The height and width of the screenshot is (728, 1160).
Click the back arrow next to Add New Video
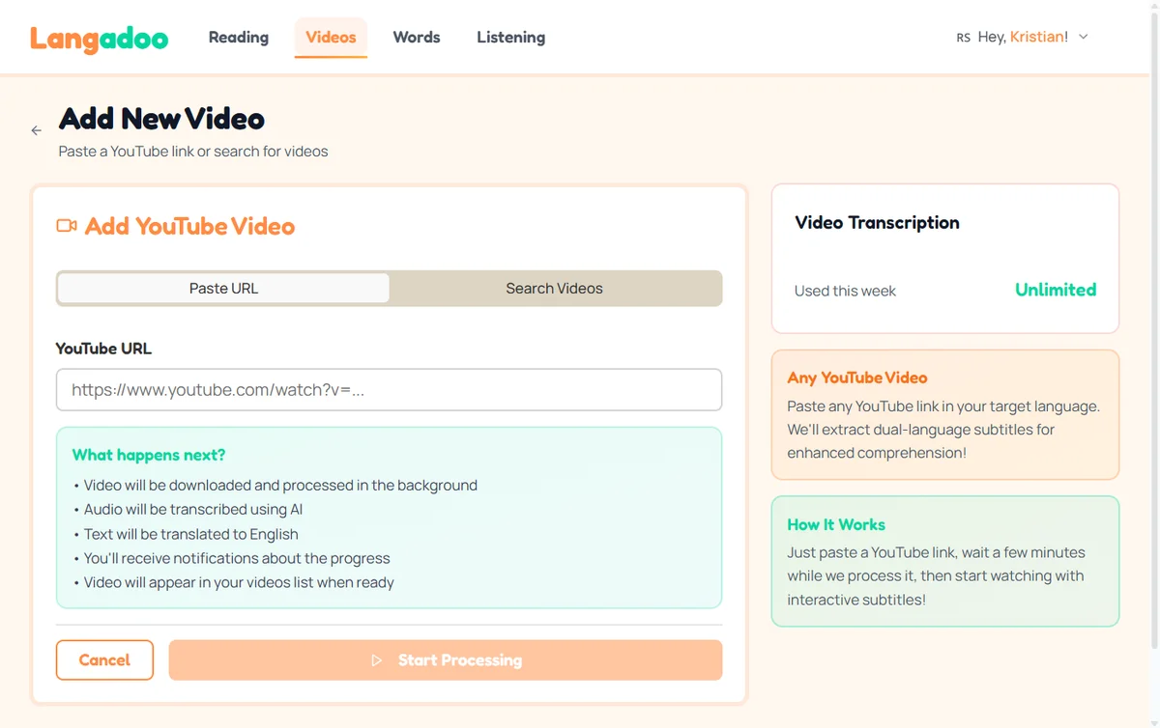[x=36, y=129]
